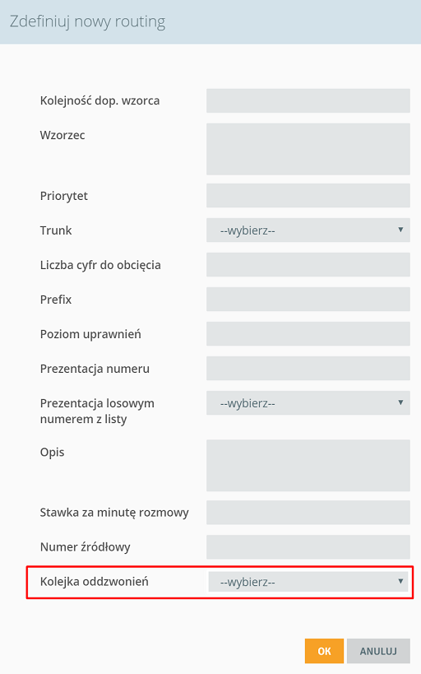The image size is (421, 674).
Task: Click inside the Wzorzec text area
Action: coord(308,149)
